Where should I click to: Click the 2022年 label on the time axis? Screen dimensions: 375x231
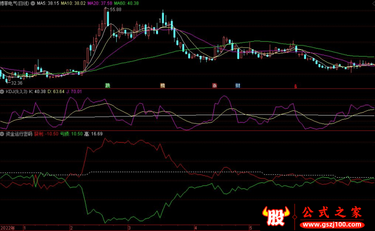click(7, 228)
